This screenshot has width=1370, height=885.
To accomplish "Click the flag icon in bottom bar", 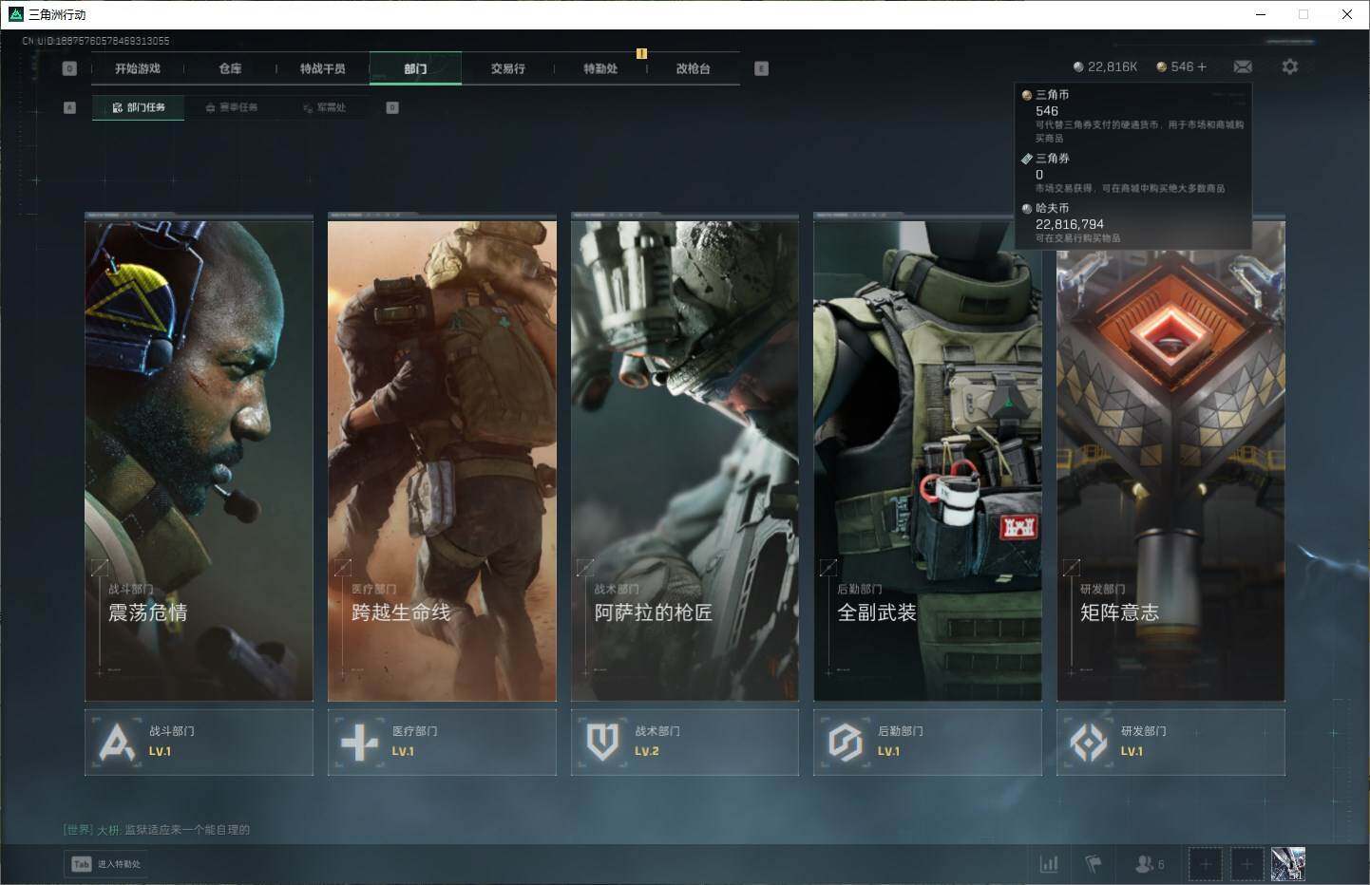I will [1094, 864].
